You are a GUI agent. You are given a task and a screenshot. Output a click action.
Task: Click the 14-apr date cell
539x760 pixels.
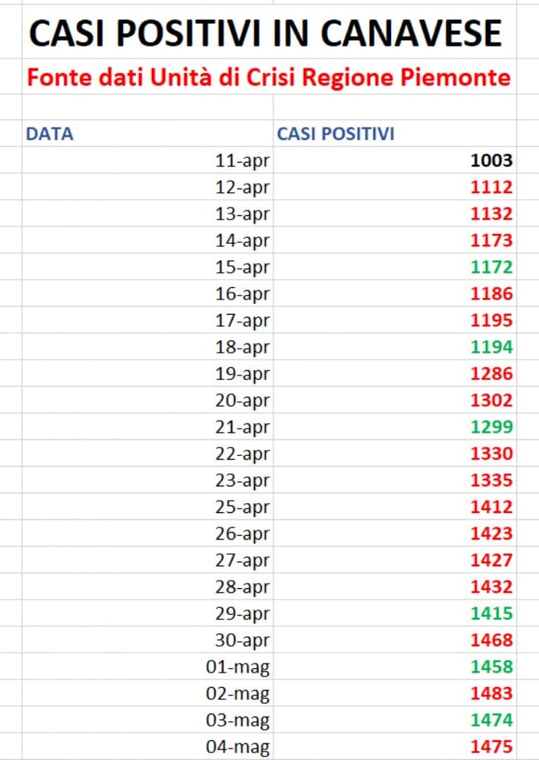242,241
